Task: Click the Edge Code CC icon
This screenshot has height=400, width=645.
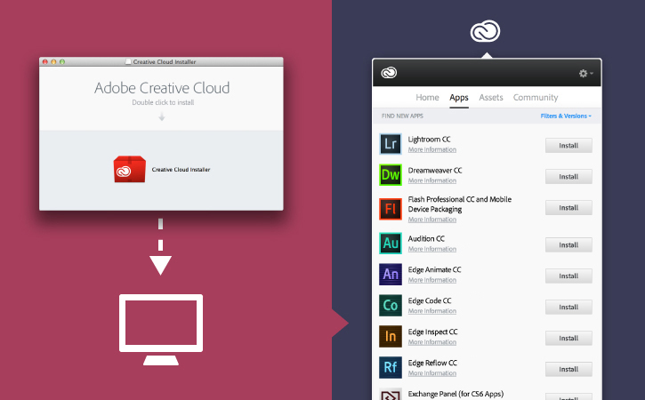Action: tap(391, 305)
